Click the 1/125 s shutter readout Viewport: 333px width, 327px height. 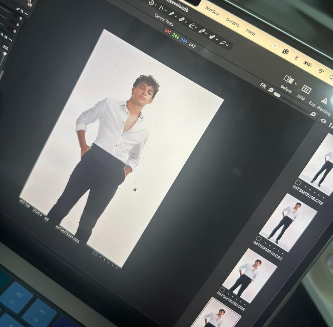[x=37, y=212]
